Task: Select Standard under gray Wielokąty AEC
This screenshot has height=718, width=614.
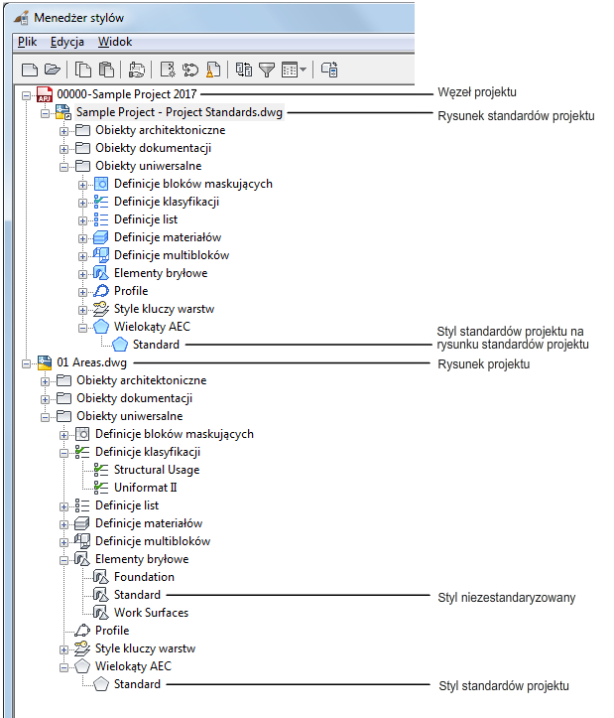Action: [x=137, y=684]
